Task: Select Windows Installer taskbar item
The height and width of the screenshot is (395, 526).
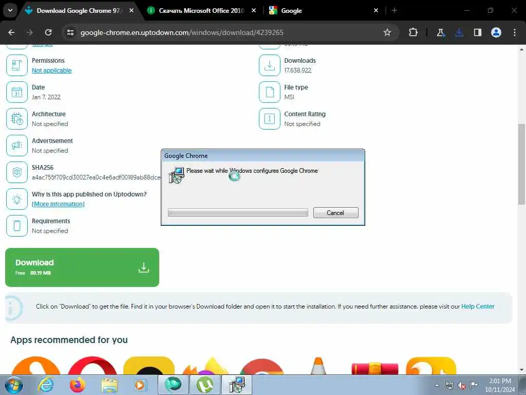Action: point(237,385)
